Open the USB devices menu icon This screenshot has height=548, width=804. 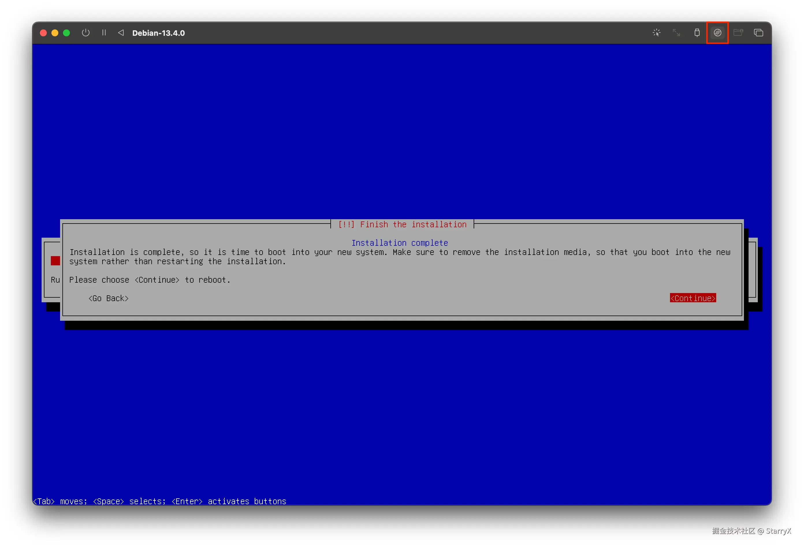pyautogui.click(x=697, y=33)
